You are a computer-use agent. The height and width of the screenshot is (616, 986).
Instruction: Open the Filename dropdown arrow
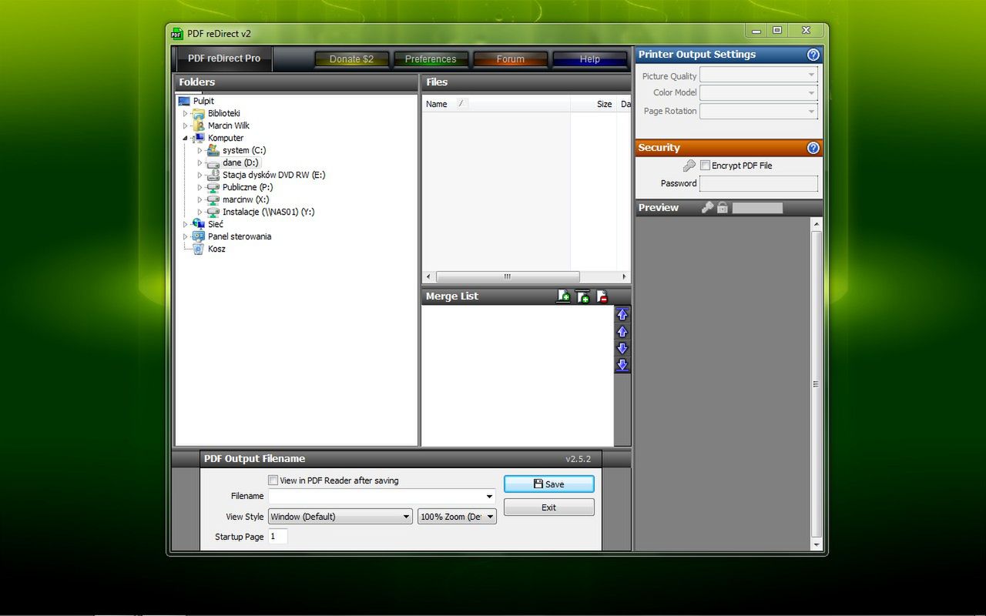489,497
